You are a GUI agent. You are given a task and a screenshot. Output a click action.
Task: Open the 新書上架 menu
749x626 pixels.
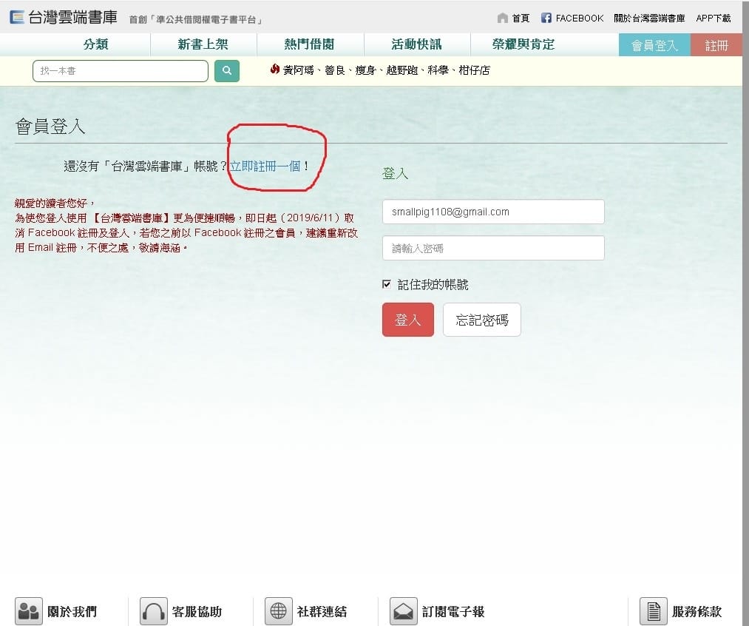(x=203, y=44)
